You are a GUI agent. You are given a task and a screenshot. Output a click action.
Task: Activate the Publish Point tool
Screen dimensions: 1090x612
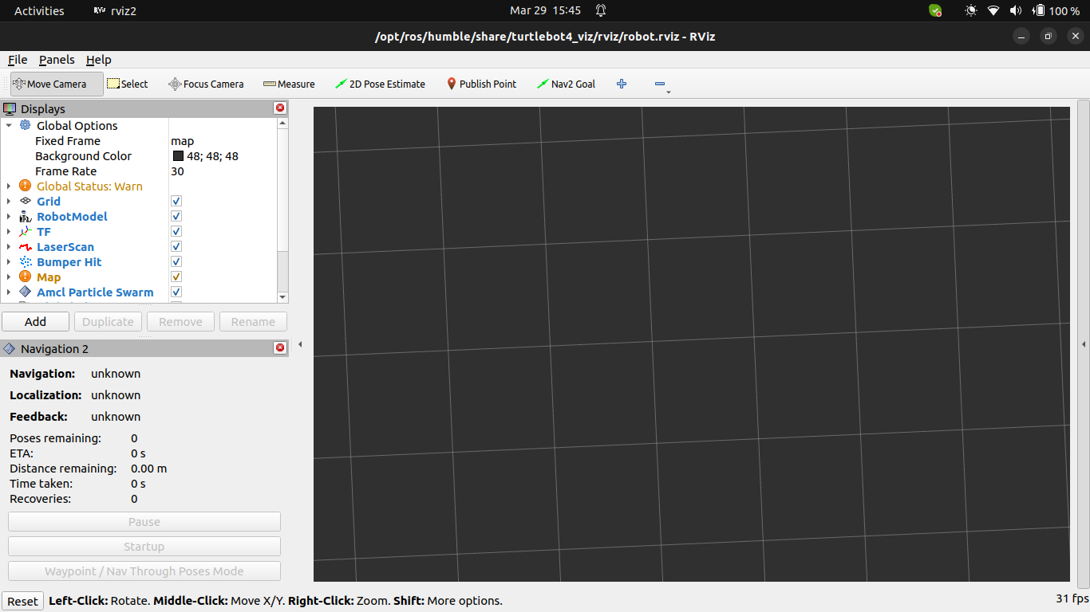pos(481,84)
